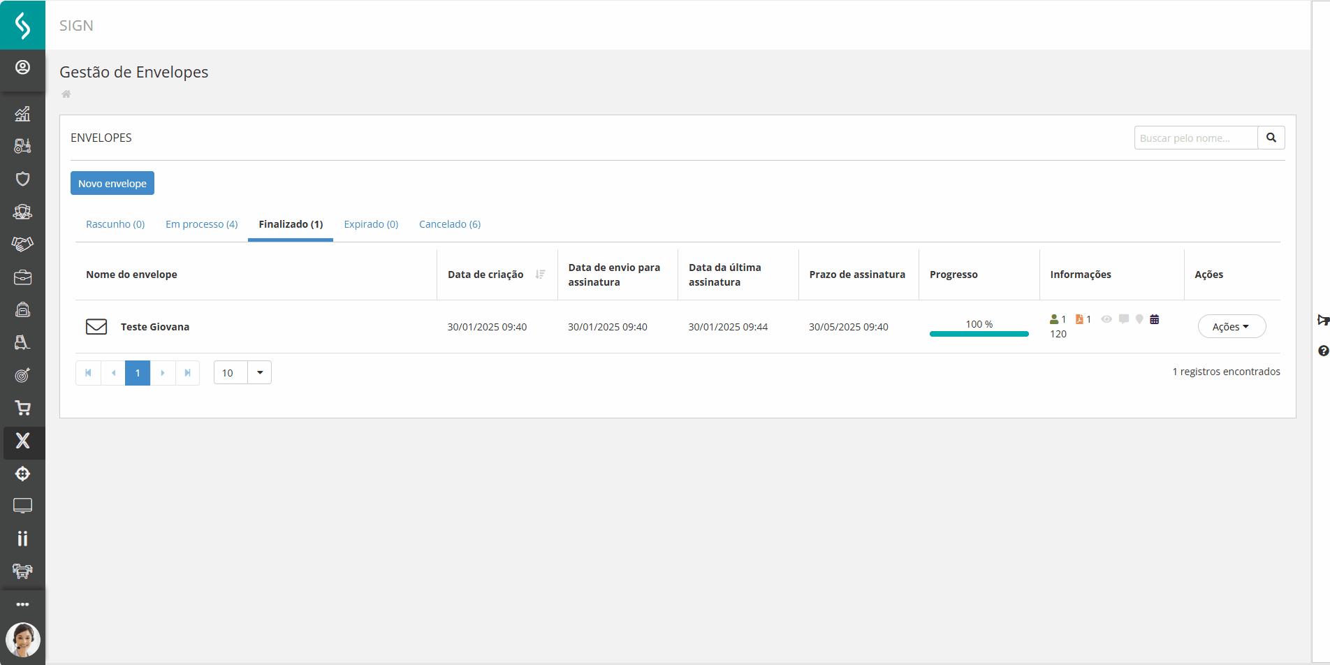The height and width of the screenshot is (665, 1330).
Task: Click the eye icon in Informações
Action: click(1106, 319)
